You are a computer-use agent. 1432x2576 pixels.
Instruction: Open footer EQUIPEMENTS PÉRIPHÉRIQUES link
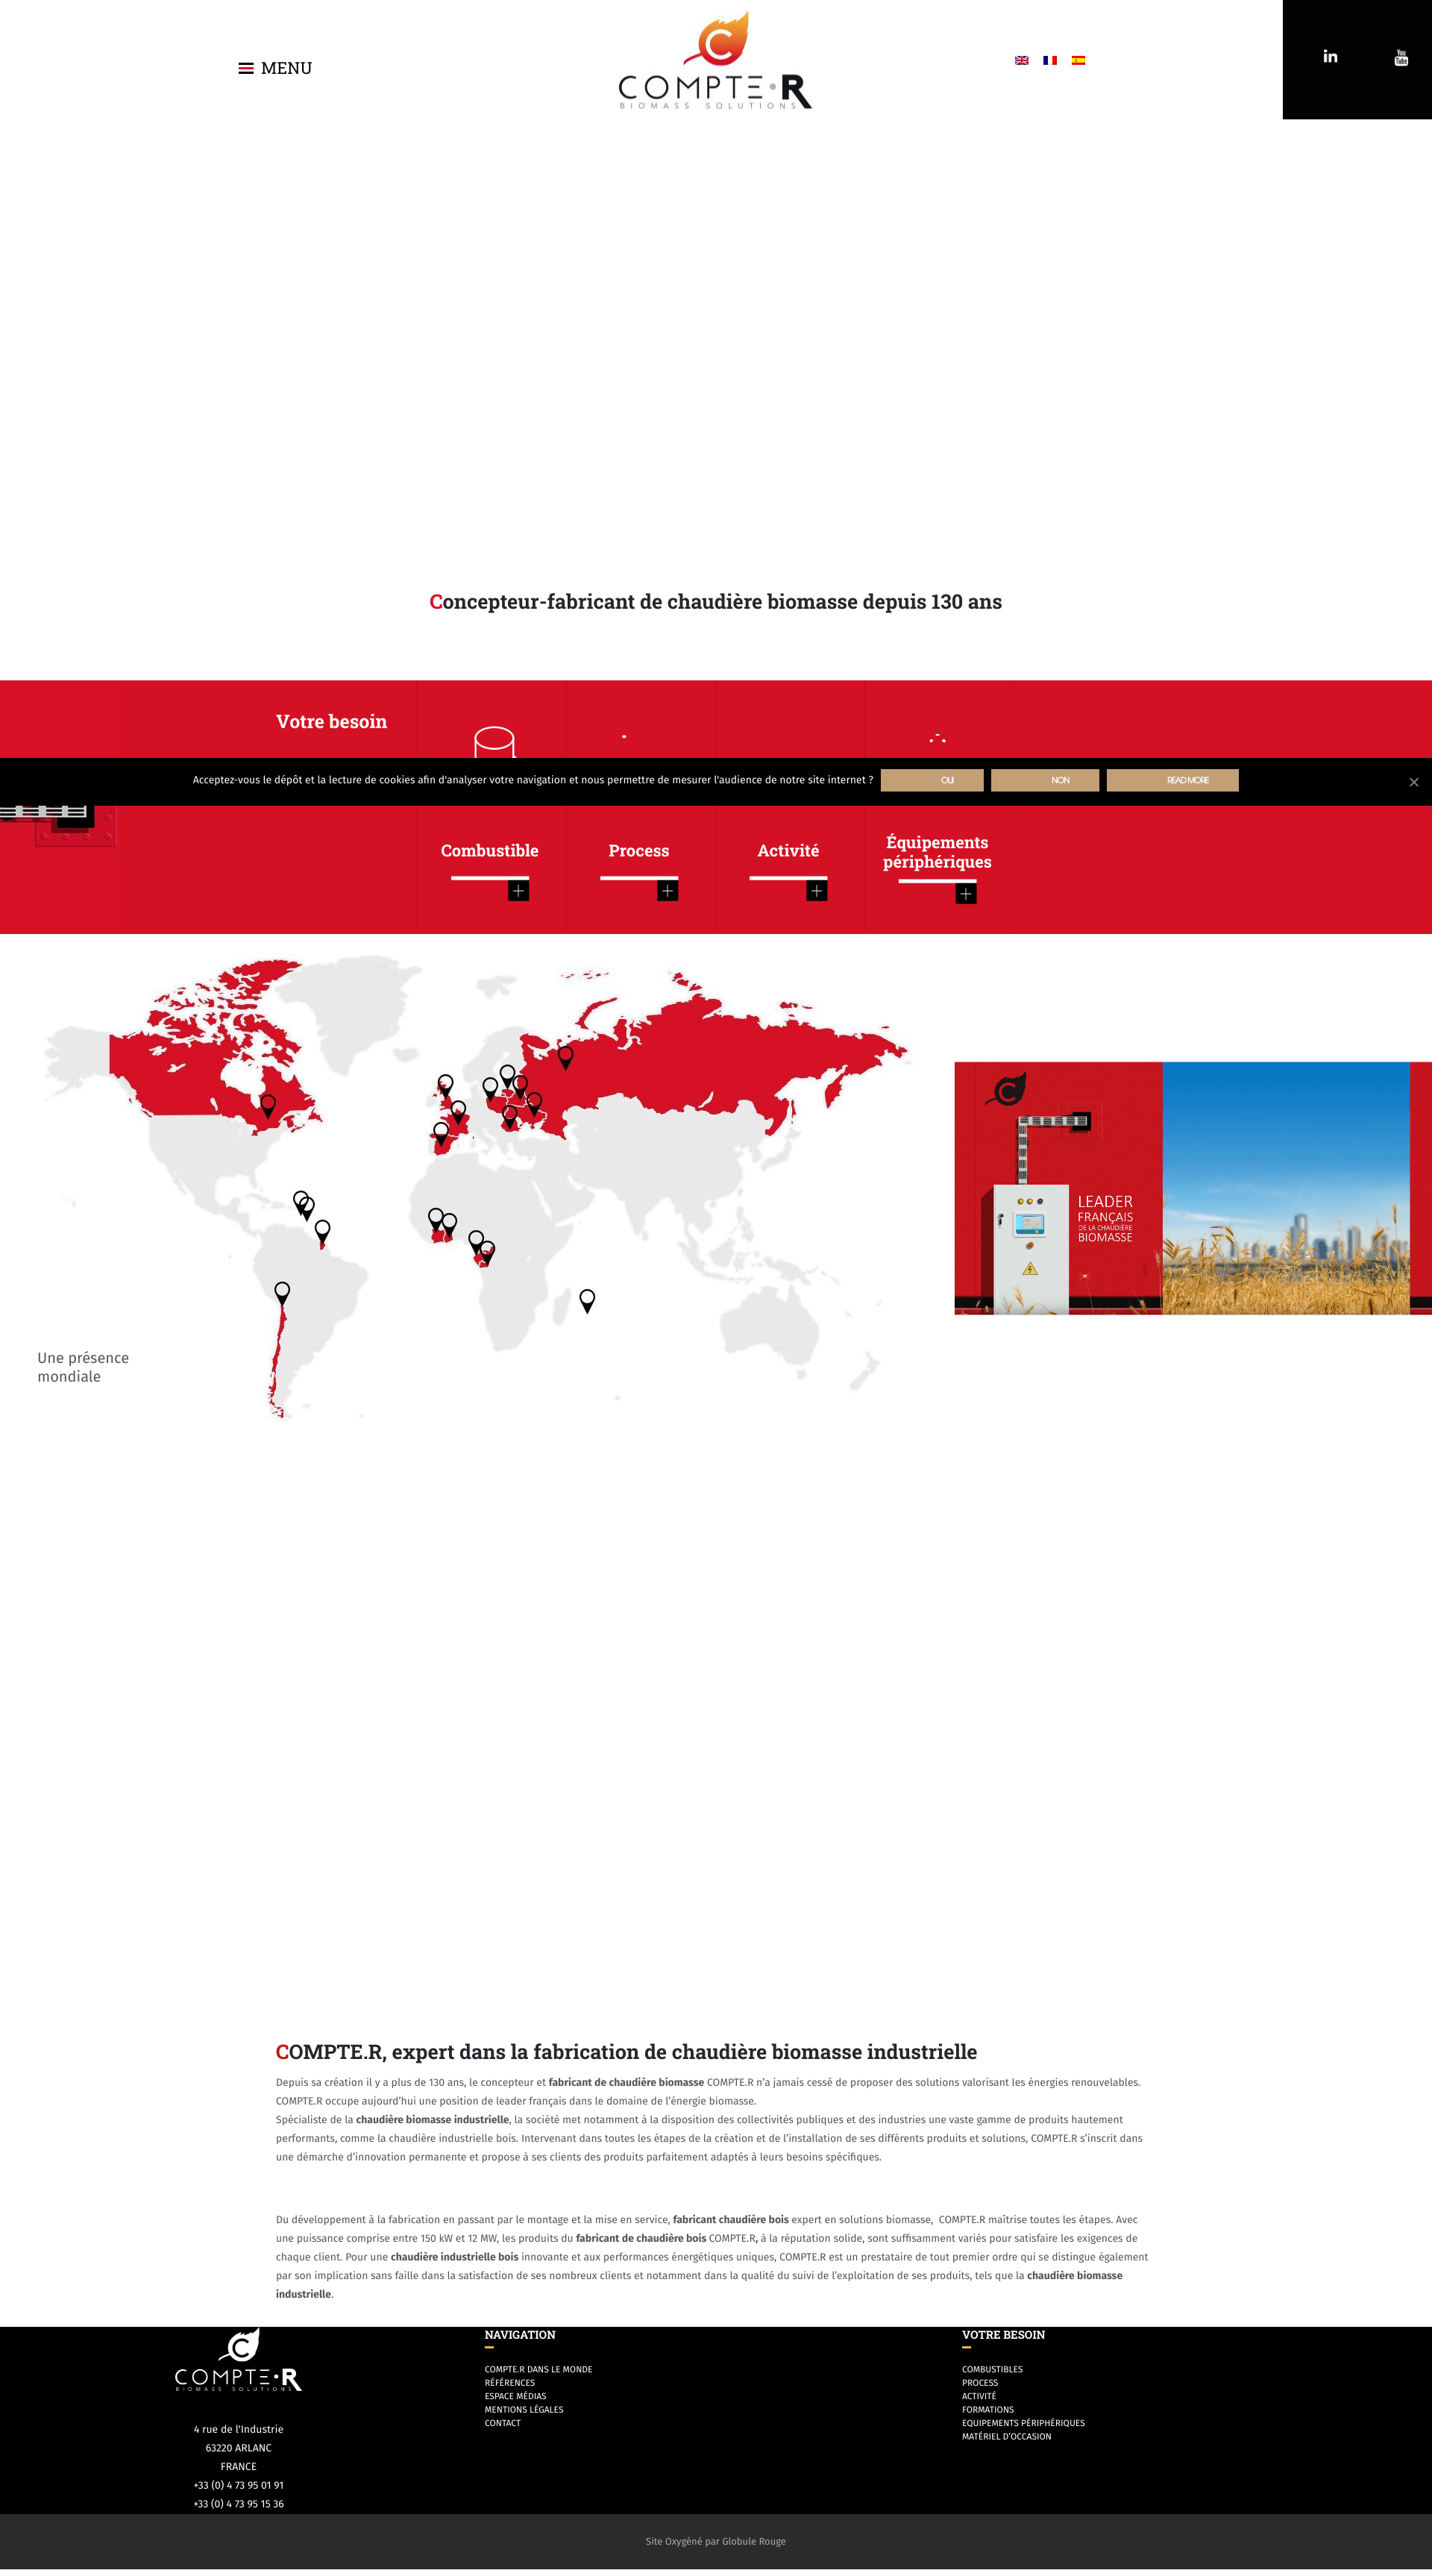pos(1023,2423)
